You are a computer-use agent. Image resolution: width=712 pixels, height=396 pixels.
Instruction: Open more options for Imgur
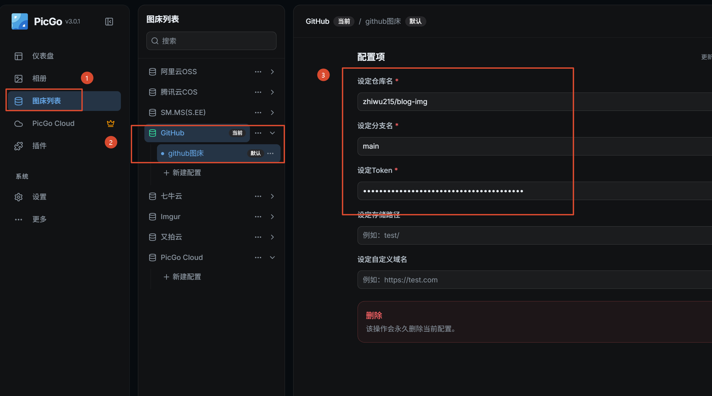[258, 217]
